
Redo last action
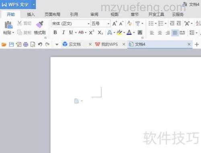[47, 44]
